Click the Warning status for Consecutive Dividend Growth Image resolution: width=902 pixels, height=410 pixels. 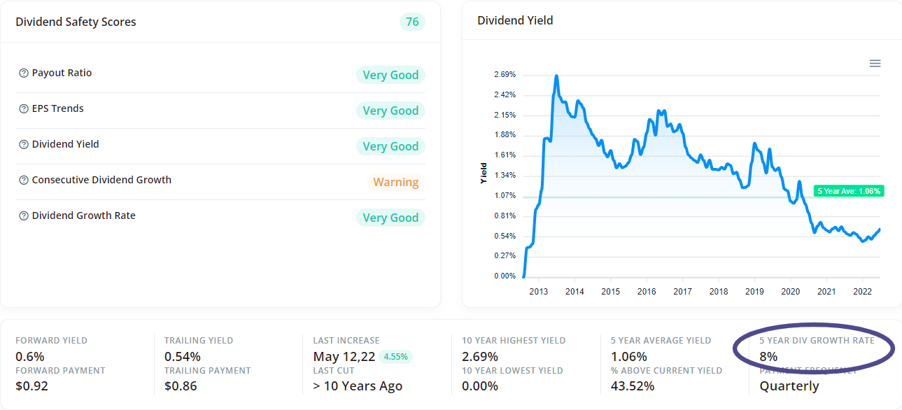(x=395, y=181)
